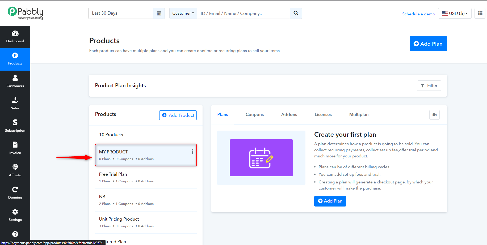The height and width of the screenshot is (245, 487).
Task: Click the Add Product button
Action: pyautogui.click(x=178, y=115)
